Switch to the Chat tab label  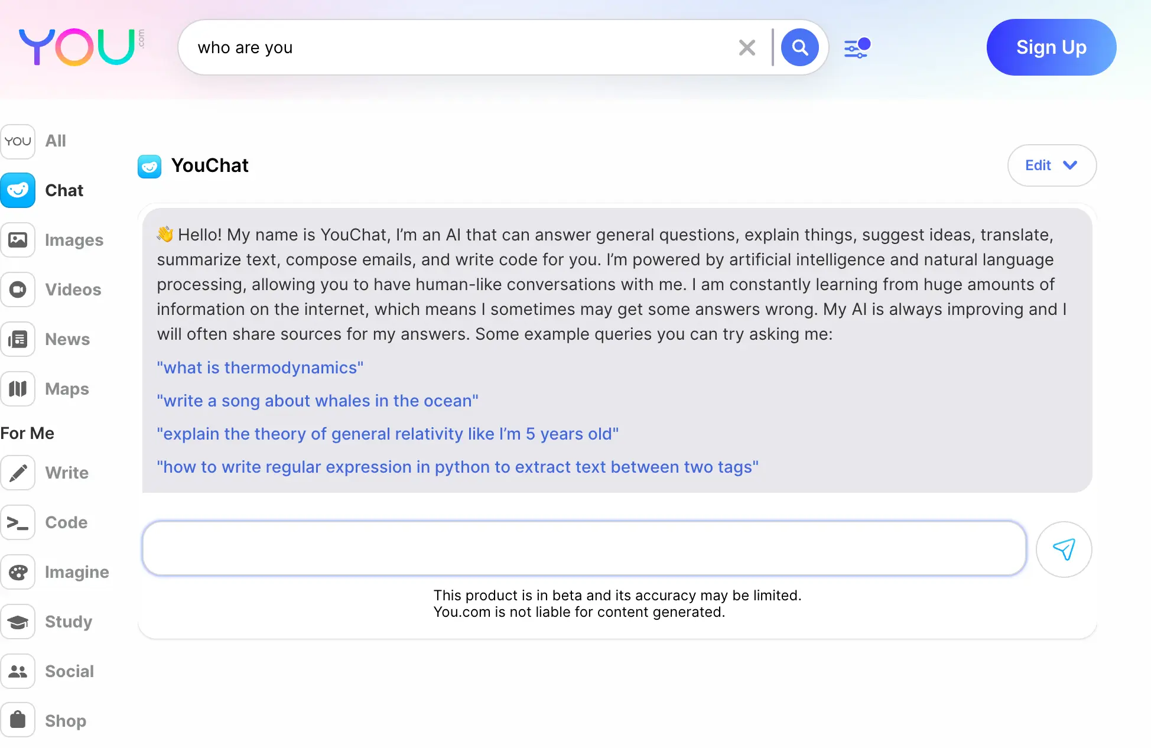pyautogui.click(x=64, y=190)
